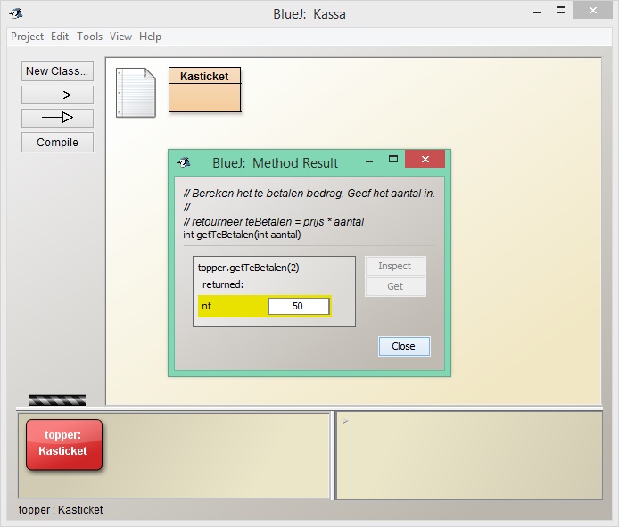Open the project README note icon
This screenshot has height=527, width=619.
[x=136, y=93]
